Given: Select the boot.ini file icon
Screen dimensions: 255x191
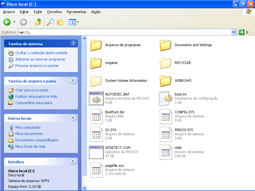Looking at the screenshot, I should tap(165, 98).
